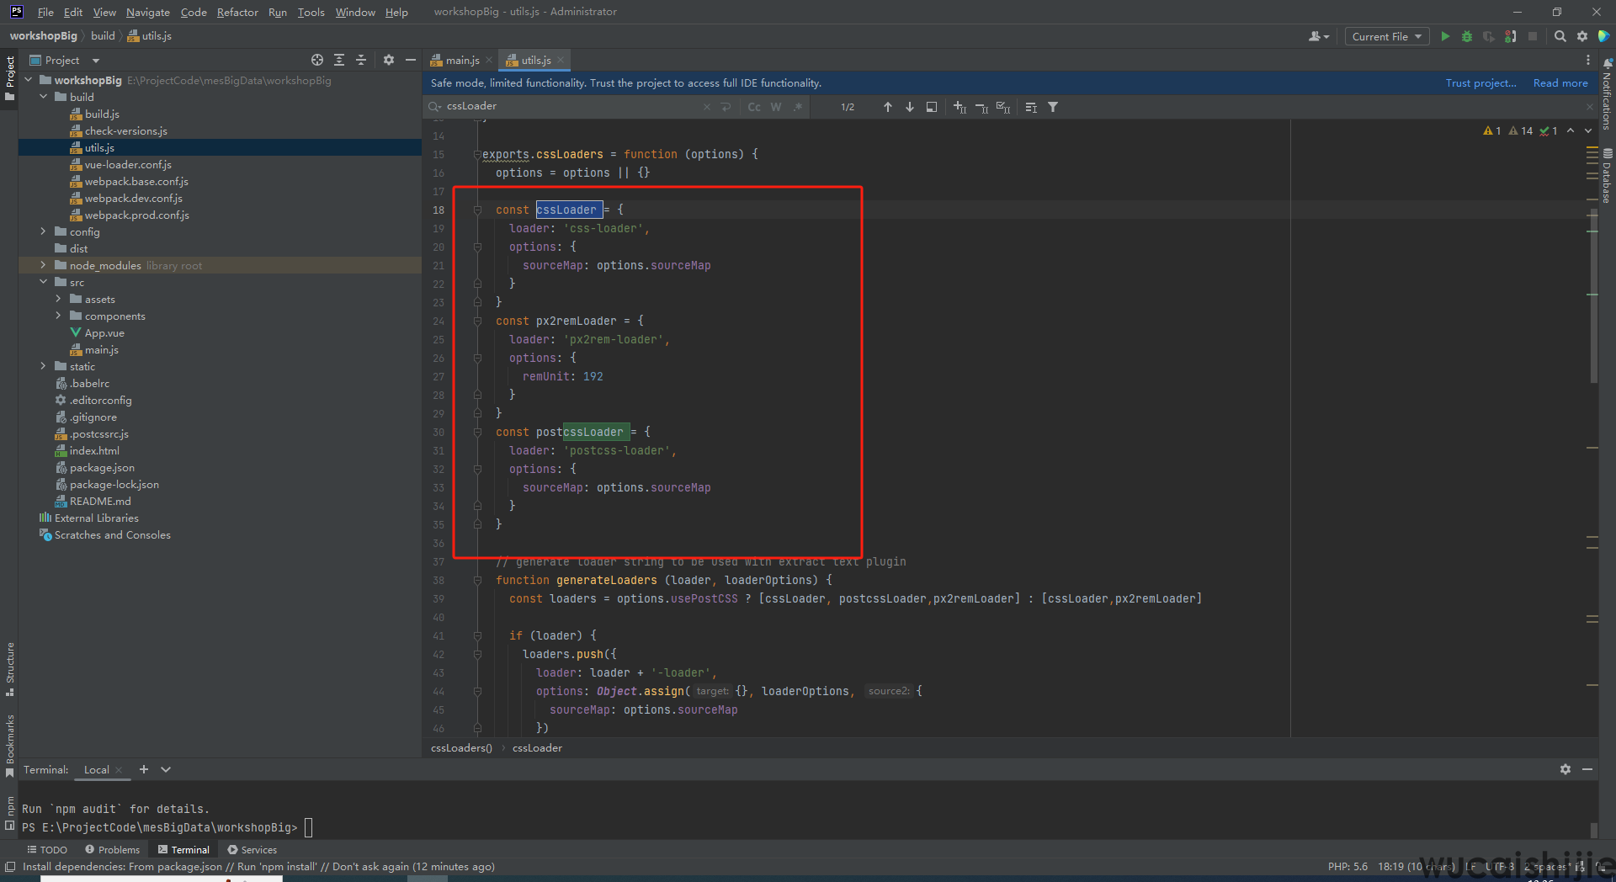The width and height of the screenshot is (1616, 882).
Task: Hide the Project tool window
Action: (x=410, y=60)
